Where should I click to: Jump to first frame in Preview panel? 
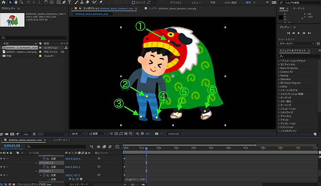point(288,33)
